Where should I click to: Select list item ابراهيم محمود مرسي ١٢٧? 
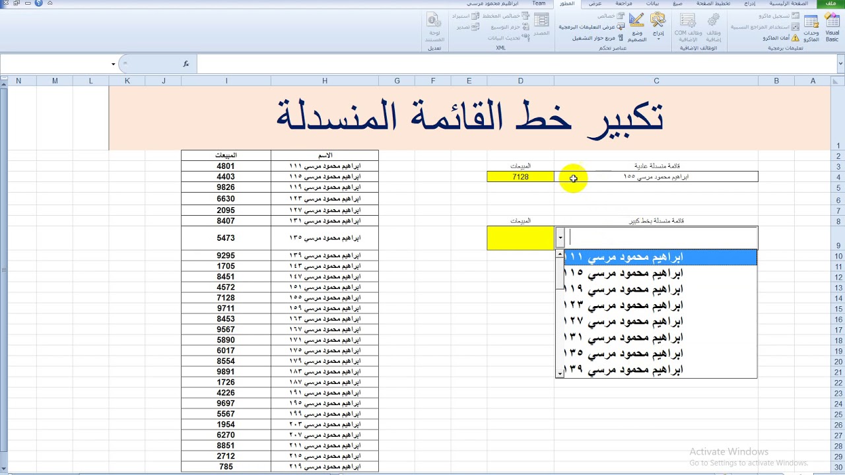[660, 321]
